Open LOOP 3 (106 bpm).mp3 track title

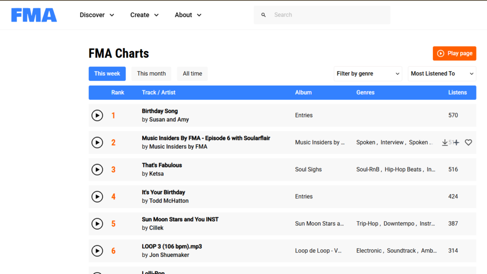172,246
